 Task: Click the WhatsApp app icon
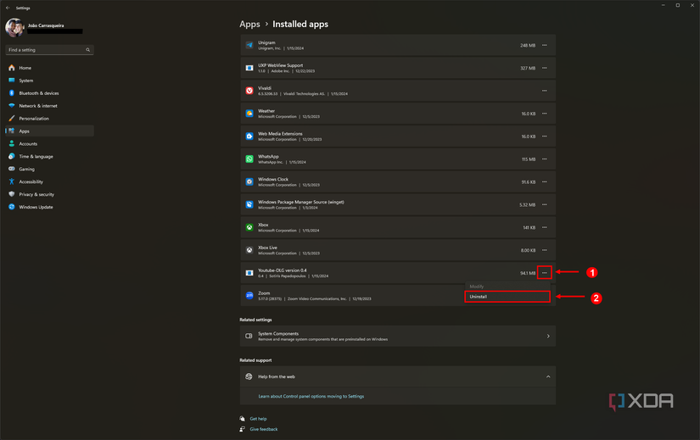[x=249, y=159]
